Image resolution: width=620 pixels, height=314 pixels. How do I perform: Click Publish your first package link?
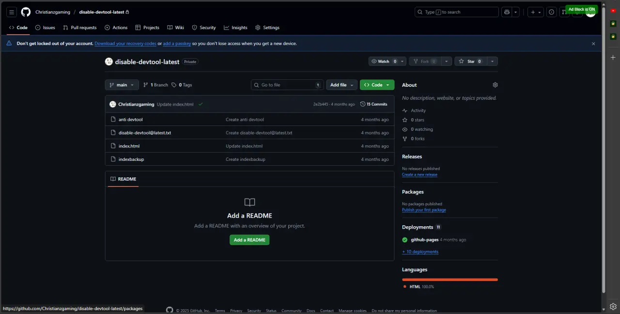(x=424, y=210)
